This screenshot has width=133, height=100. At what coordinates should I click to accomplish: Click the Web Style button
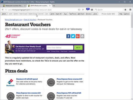(81, 14)
